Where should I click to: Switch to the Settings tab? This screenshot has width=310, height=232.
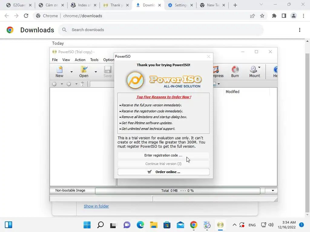point(180,5)
